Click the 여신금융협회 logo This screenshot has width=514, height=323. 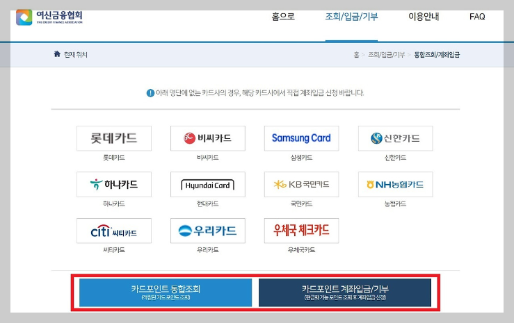[x=49, y=17]
